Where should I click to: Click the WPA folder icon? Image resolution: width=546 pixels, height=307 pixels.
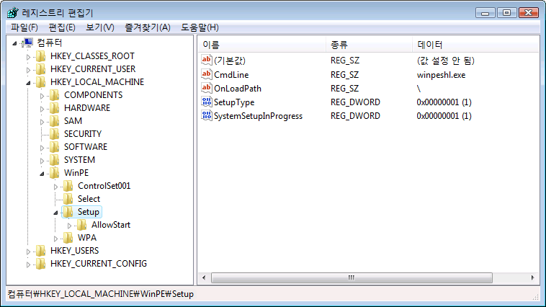(x=68, y=238)
